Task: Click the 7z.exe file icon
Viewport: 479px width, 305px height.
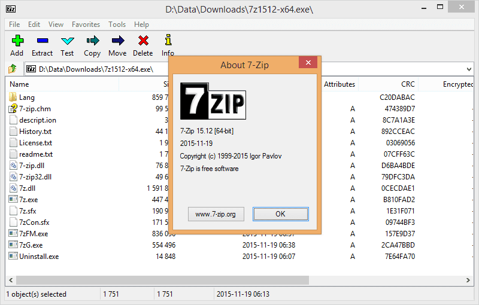Action: tap(13, 200)
